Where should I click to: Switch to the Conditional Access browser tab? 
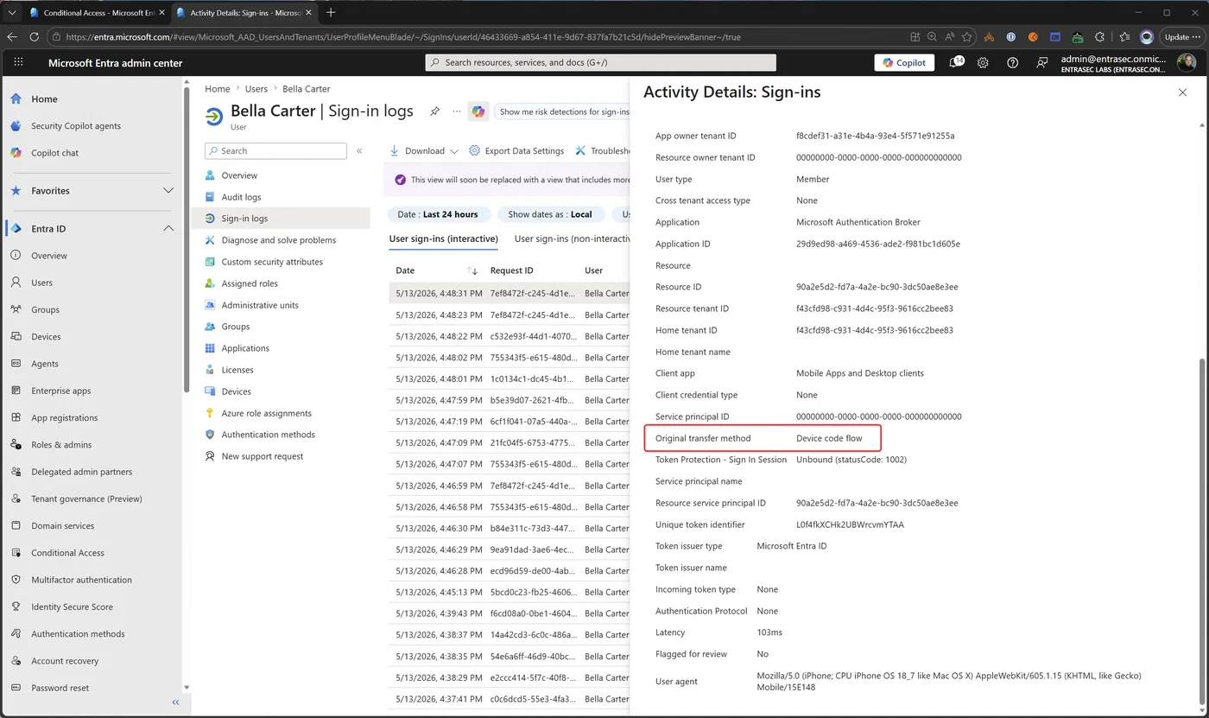click(97, 13)
